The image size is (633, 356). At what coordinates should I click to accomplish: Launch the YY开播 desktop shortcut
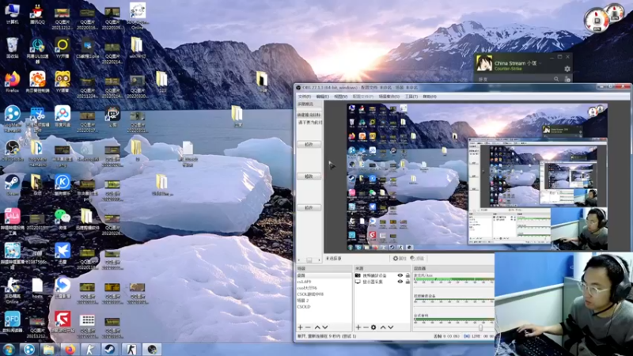pyautogui.click(x=63, y=47)
